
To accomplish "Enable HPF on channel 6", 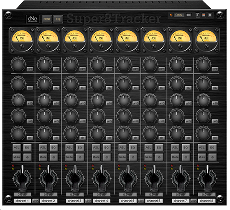I will (161, 69).
